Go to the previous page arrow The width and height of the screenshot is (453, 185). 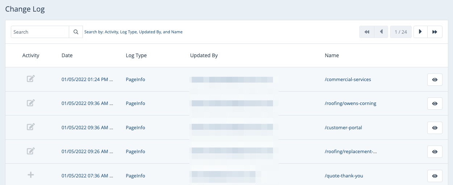click(381, 32)
